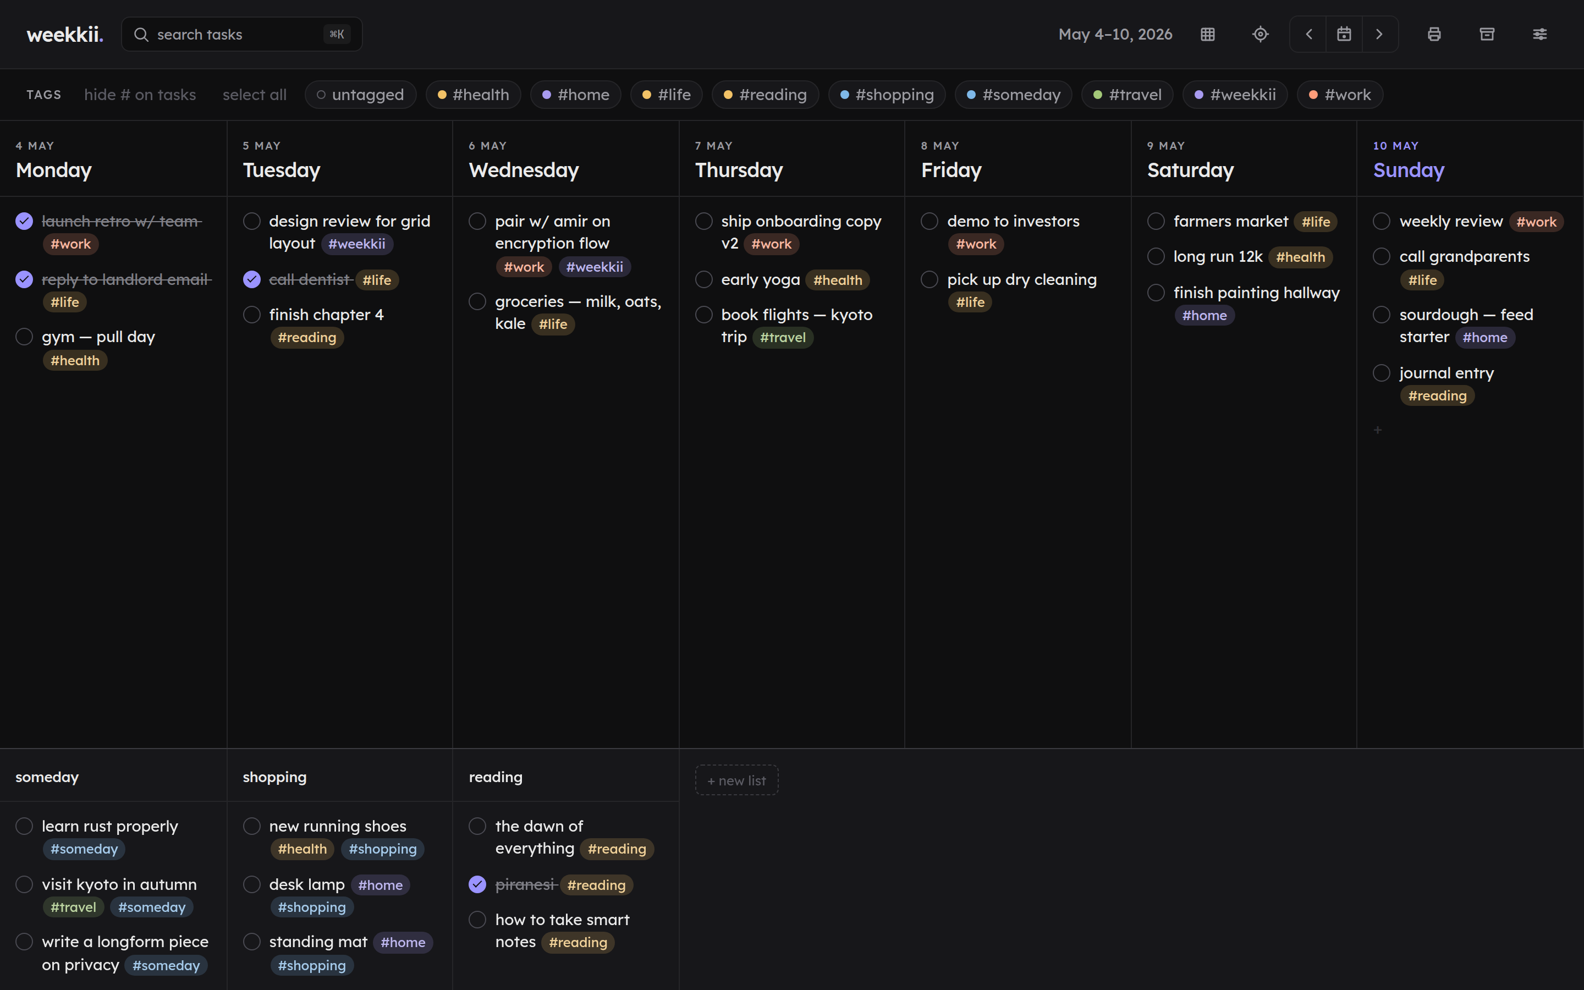The image size is (1584, 990).
Task: Check off finish chapter 4
Action: pos(252,315)
